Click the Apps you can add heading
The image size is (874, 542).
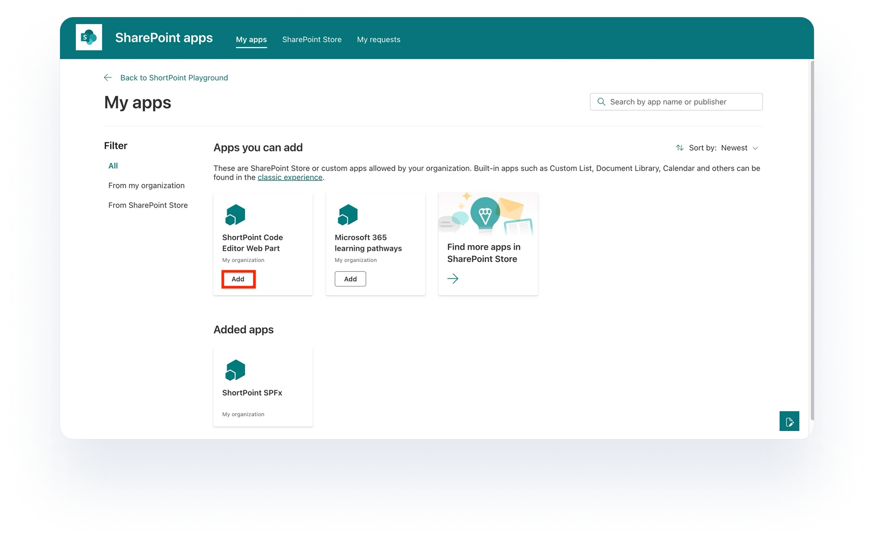[x=258, y=147]
